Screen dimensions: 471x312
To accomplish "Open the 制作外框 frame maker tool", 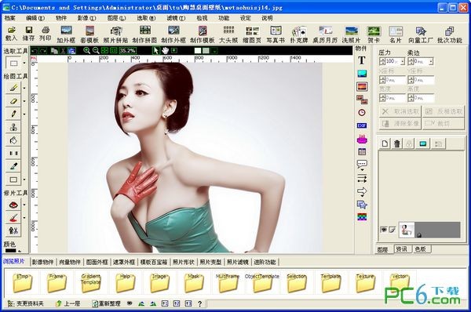I will coord(173,34).
